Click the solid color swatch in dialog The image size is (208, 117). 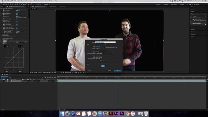pos(103,66)
